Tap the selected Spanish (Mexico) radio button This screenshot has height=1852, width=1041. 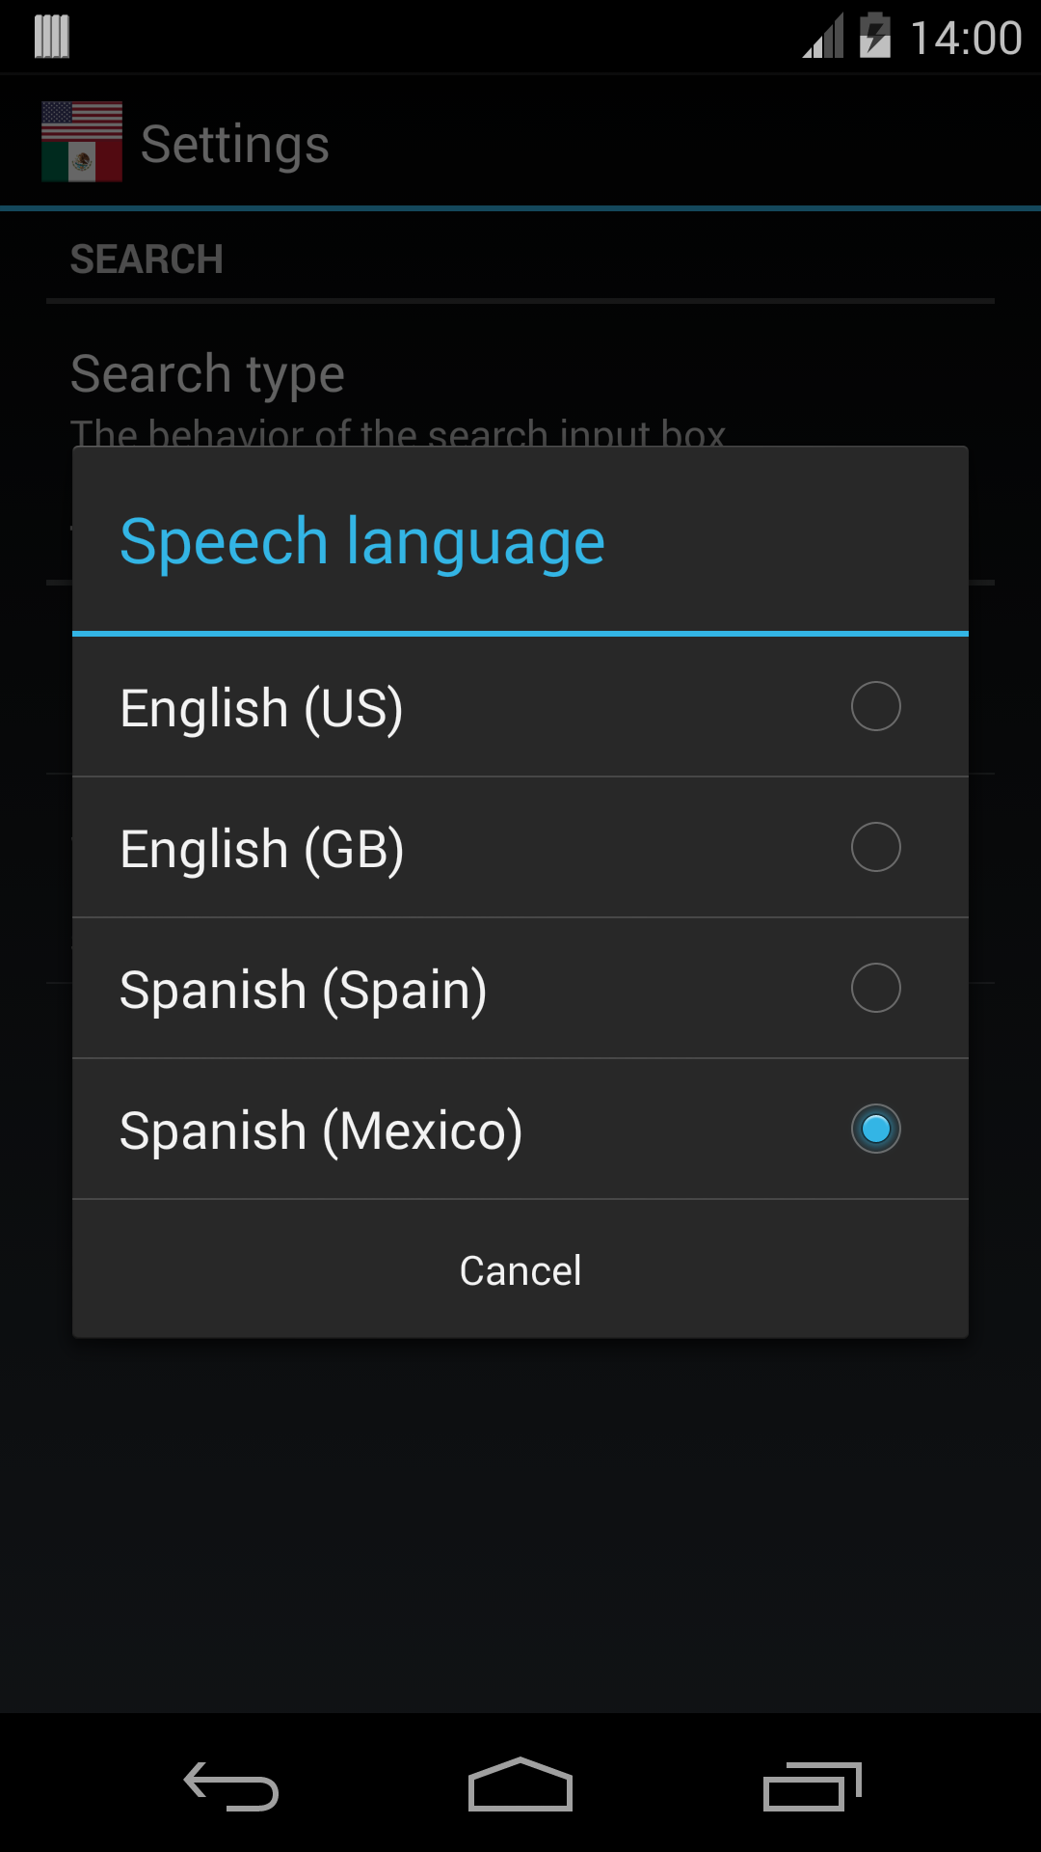[876, 1129]
